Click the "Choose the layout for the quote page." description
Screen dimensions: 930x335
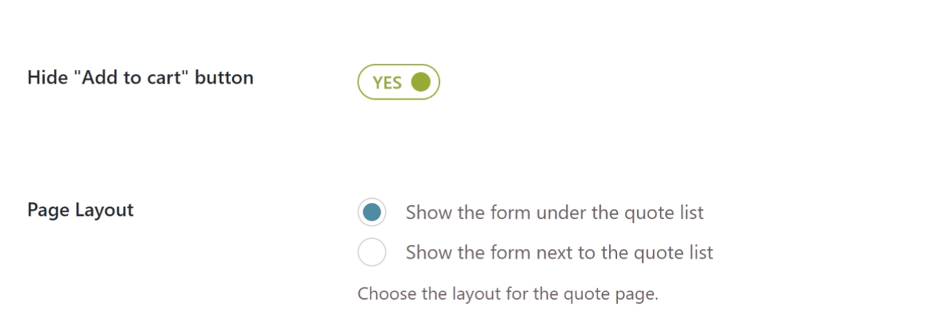click(x=508, y=294)
